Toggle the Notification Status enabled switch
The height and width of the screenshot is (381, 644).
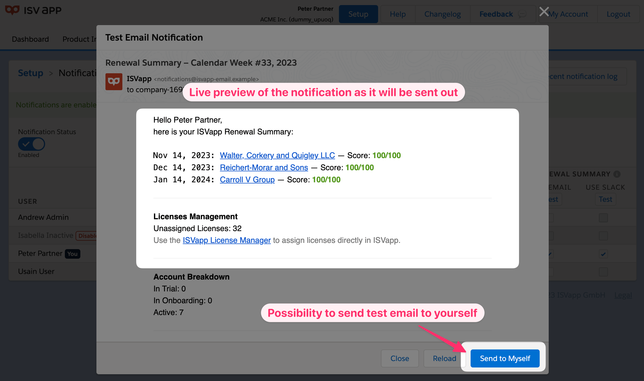pyautogui.click(x=32, y=144)
